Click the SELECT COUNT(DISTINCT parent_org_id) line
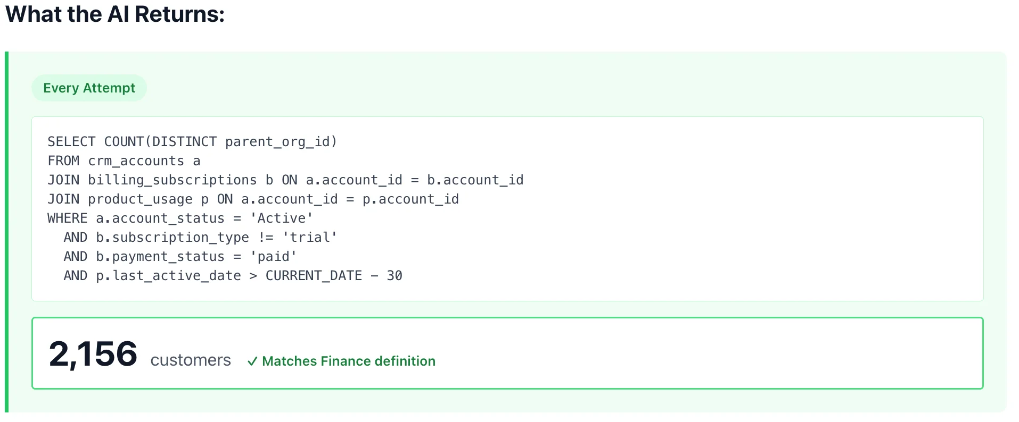 coord(192,142)
